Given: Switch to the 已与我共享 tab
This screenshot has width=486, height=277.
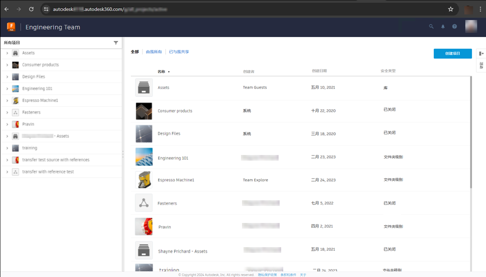Looking at the screenshot, I should 179,51.
